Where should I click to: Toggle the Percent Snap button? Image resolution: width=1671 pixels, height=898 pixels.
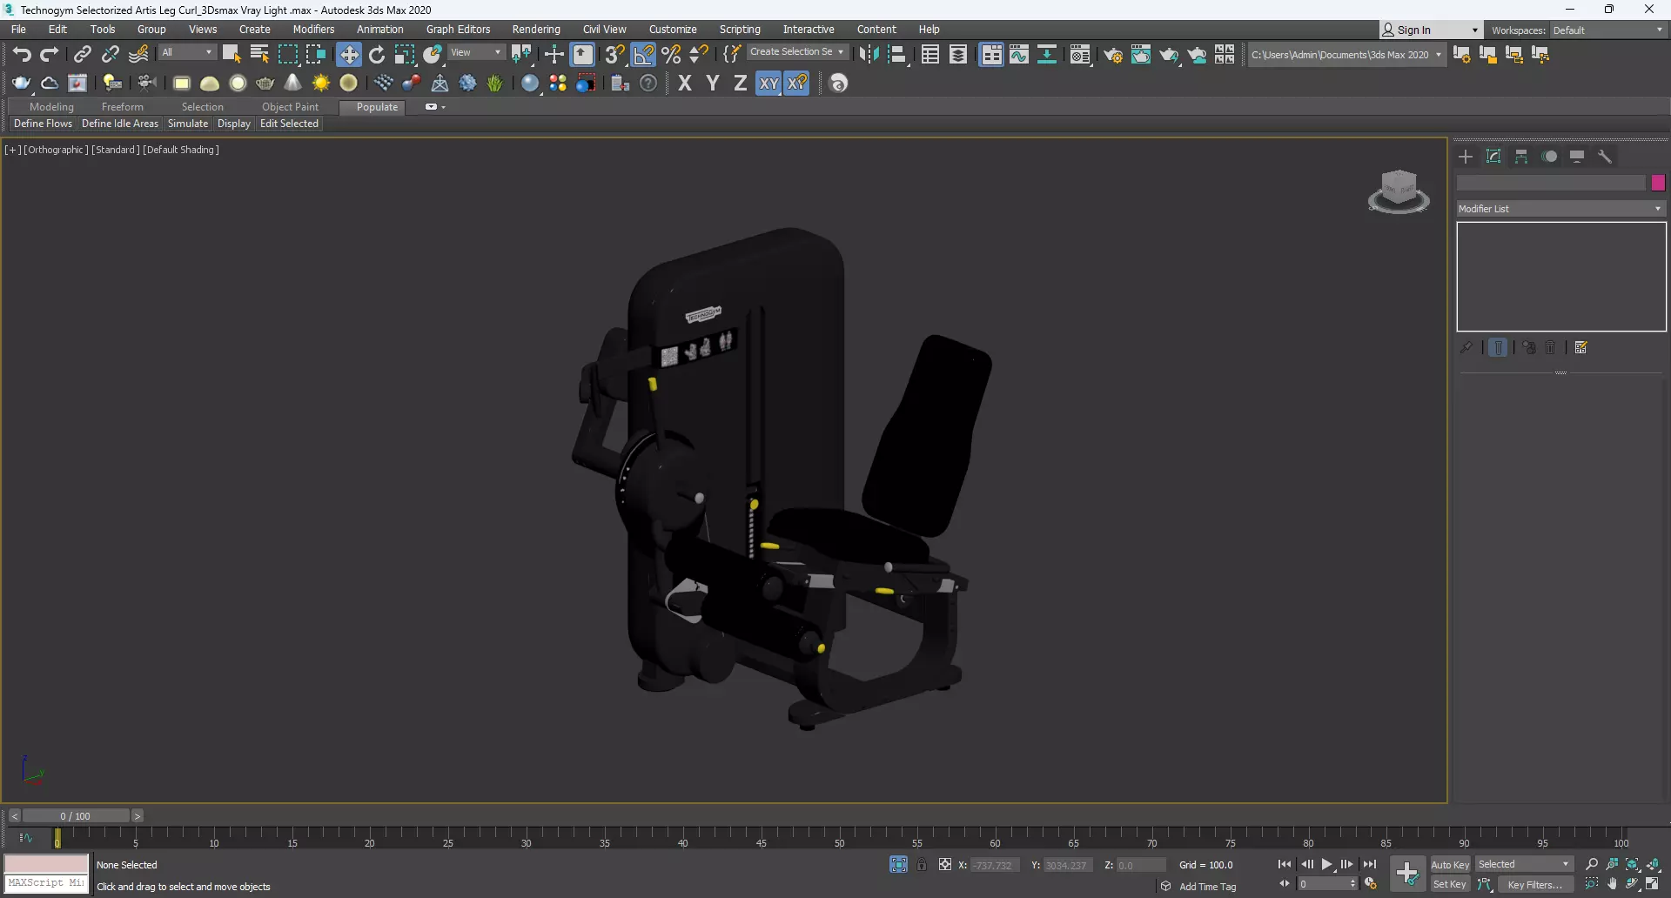(x=671, y=54)
